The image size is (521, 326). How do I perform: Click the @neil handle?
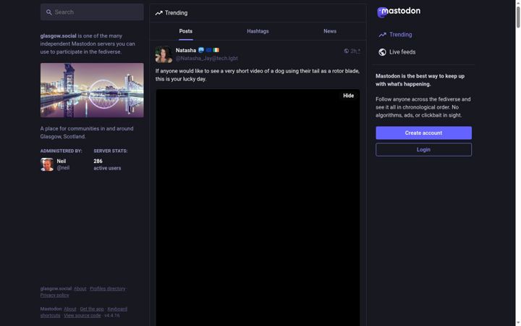tap(63, 168)
